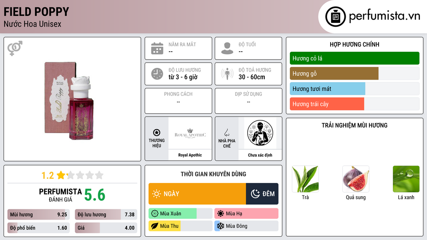Click the sun icon in the Ngày bar

coord(156,194)
